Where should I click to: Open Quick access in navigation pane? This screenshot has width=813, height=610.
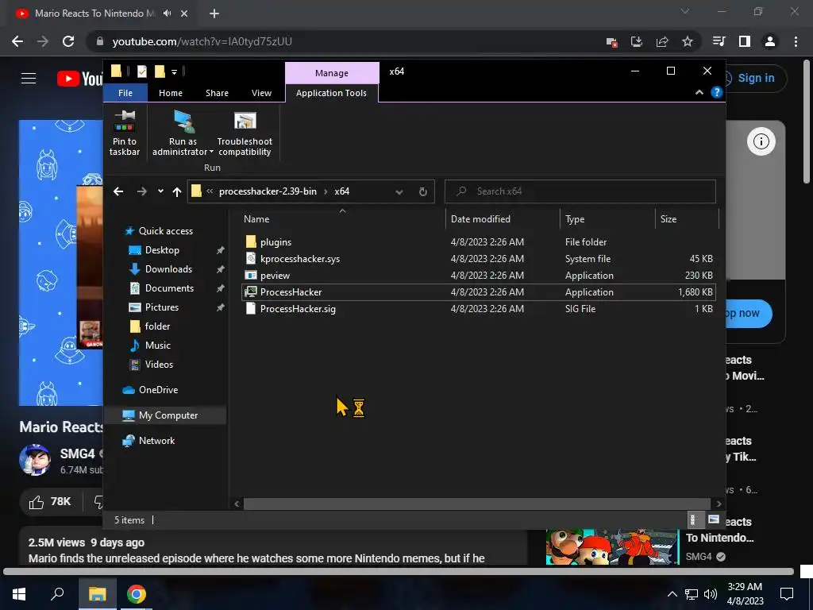coord(165,231)
